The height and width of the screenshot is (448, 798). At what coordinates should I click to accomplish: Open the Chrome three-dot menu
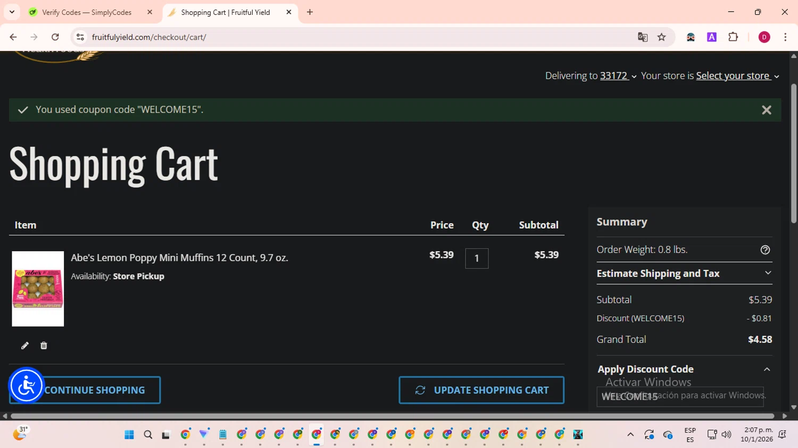pyautogui.click(x=785, y=37)
